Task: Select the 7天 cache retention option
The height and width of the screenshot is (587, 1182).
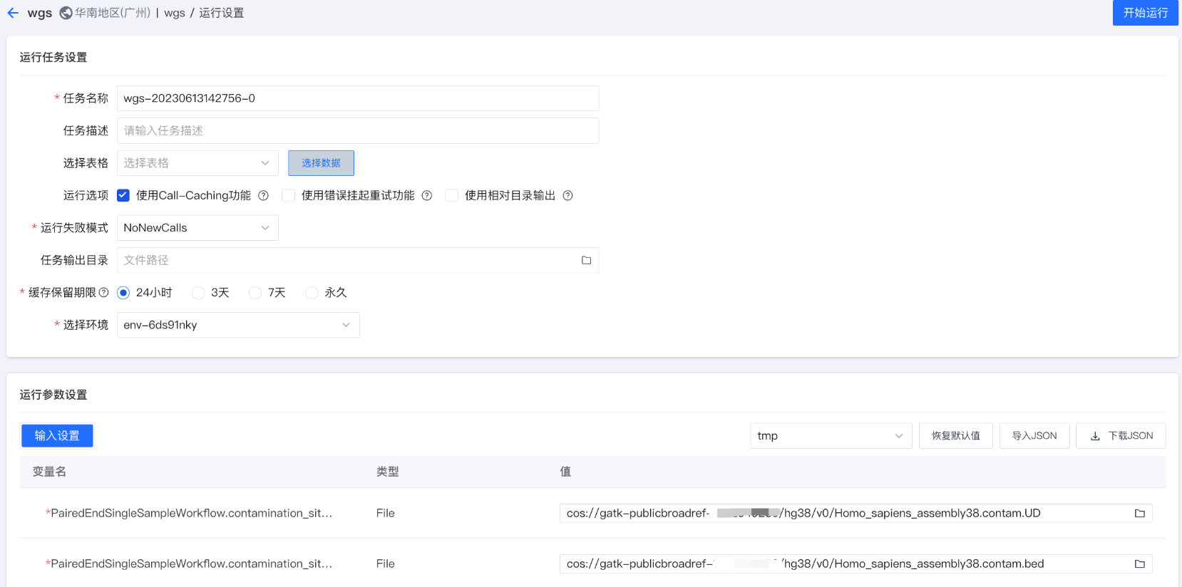Action: click(x=255, y=293)
